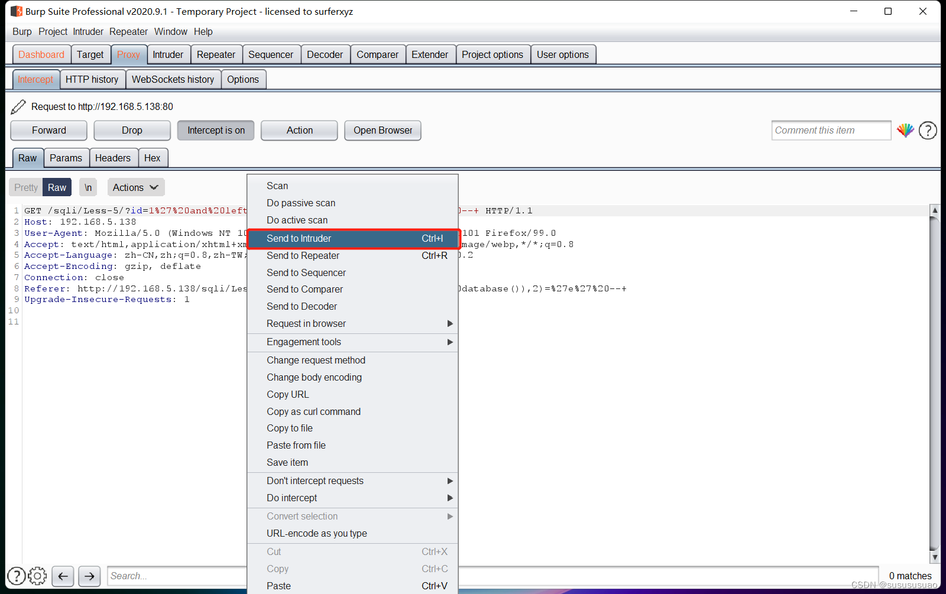
Task: Click Scan in the context menu
Action: pyautogui.click(x=352, y=186)
